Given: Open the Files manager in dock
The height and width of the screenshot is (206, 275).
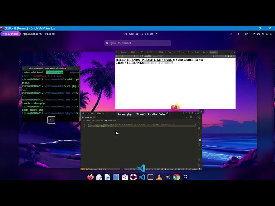Looking at the screenshot, I should (x=116, y=177).
